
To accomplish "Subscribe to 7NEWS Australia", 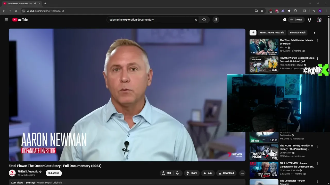I will [x=54, y=173].
